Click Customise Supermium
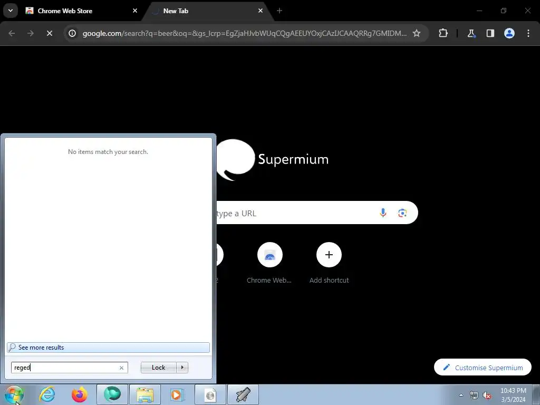Screen dimensions: 540x405 (483, 368)
